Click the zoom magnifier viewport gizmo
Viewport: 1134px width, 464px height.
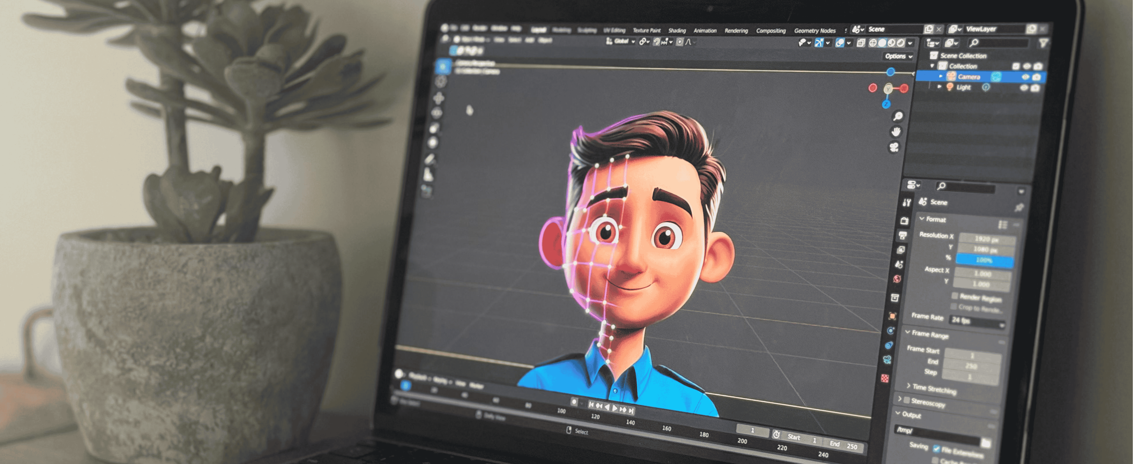[x=897, y=116]
